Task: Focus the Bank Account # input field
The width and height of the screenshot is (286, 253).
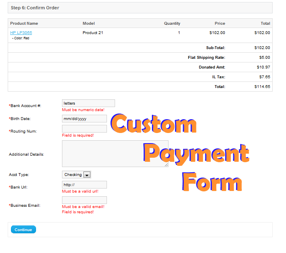Action: [x=88, y=103]
